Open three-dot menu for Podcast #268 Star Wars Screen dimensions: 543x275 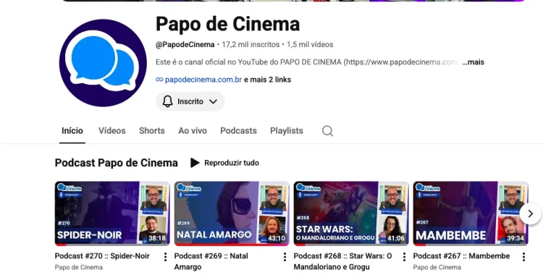click(404, 257)
